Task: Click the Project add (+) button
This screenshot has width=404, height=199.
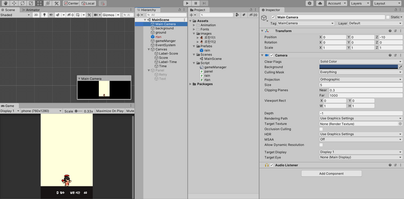Action: [x=193, y=15]
